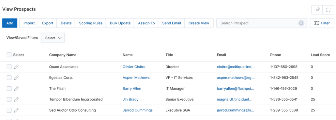Click the phone number 1-842-963-2545
Viewport: 336px width, 120px height.
[x=284, y=78]
